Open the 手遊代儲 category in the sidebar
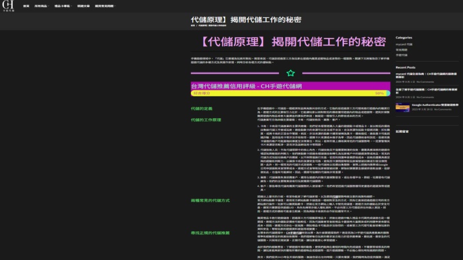This screenshot has height=260, width=463. click(x=401, y=55)
